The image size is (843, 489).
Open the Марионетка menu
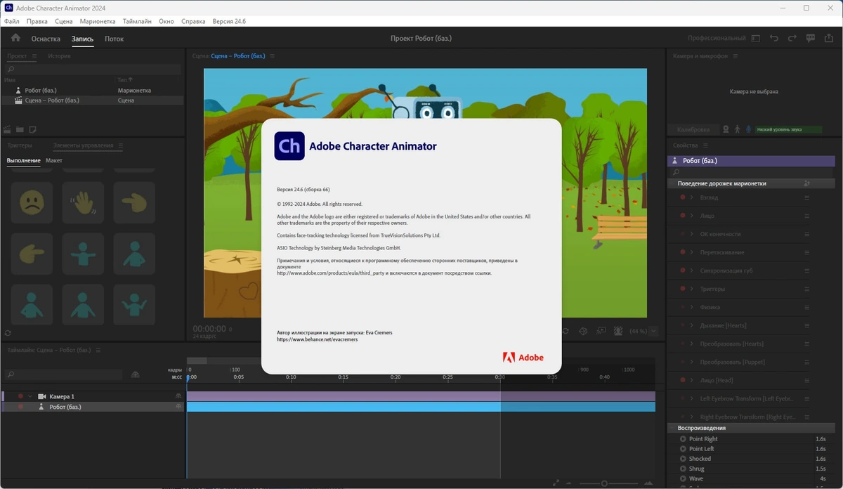pos(98,22)
